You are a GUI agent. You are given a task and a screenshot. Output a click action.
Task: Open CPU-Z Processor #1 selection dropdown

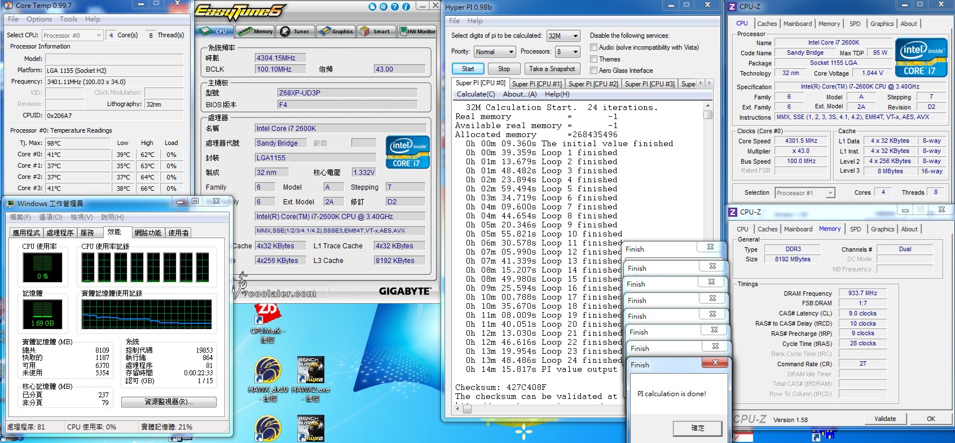point(804,193)
